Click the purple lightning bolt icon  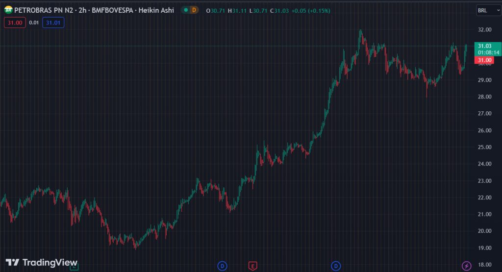coord(467,266)
